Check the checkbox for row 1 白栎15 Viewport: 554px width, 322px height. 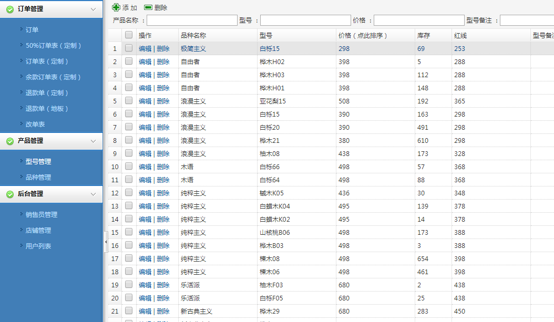[x=129, y=48]
